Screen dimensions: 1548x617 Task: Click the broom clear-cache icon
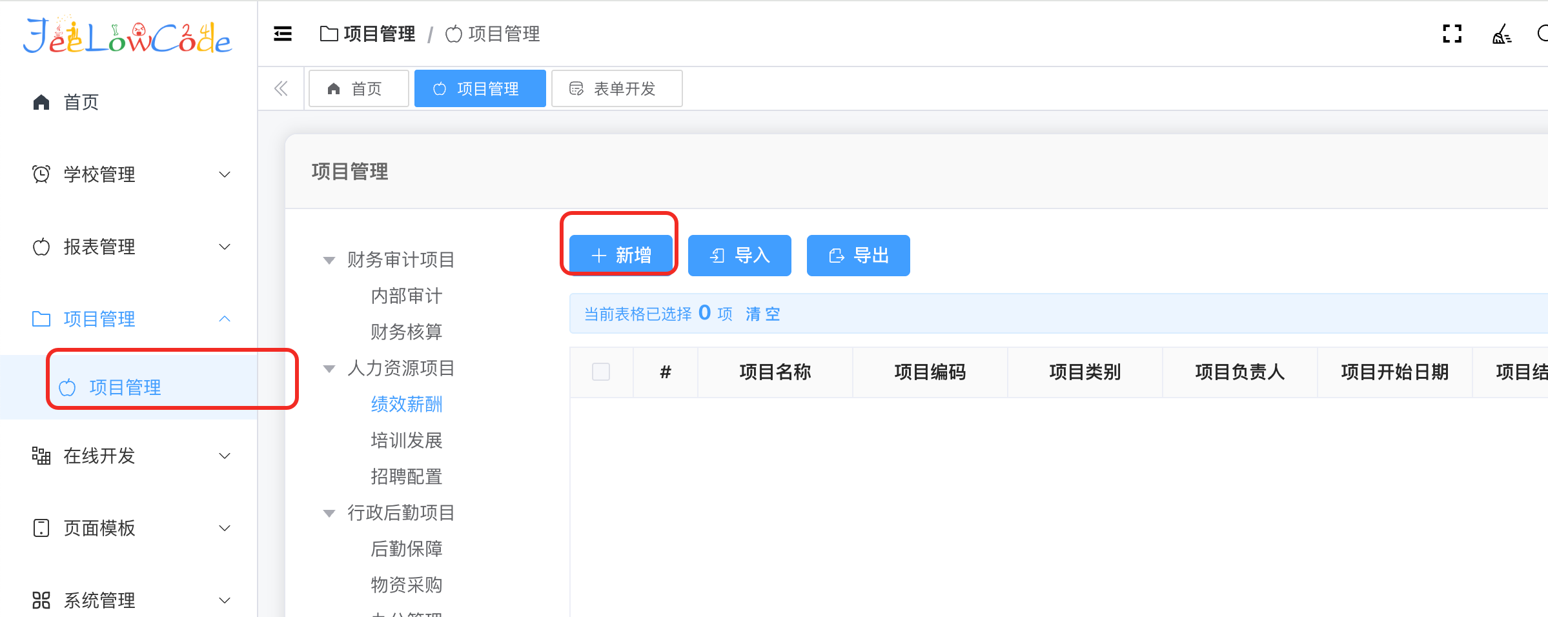(x=1502, y=34)
